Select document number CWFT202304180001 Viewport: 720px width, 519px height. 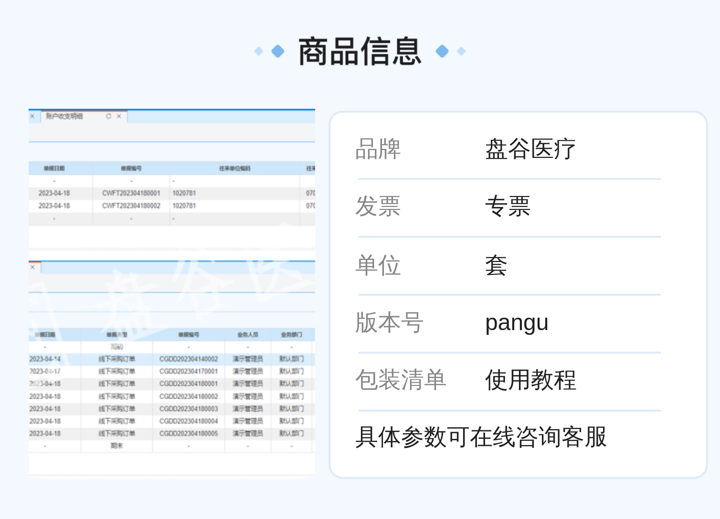[x=131, y=193]
